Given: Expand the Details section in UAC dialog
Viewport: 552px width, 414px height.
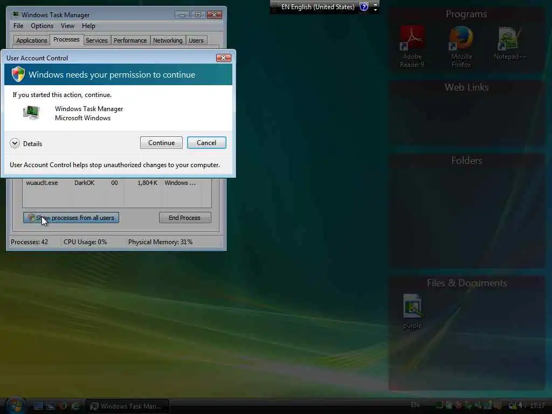Looking at the screenshot, I should [15, 143].
